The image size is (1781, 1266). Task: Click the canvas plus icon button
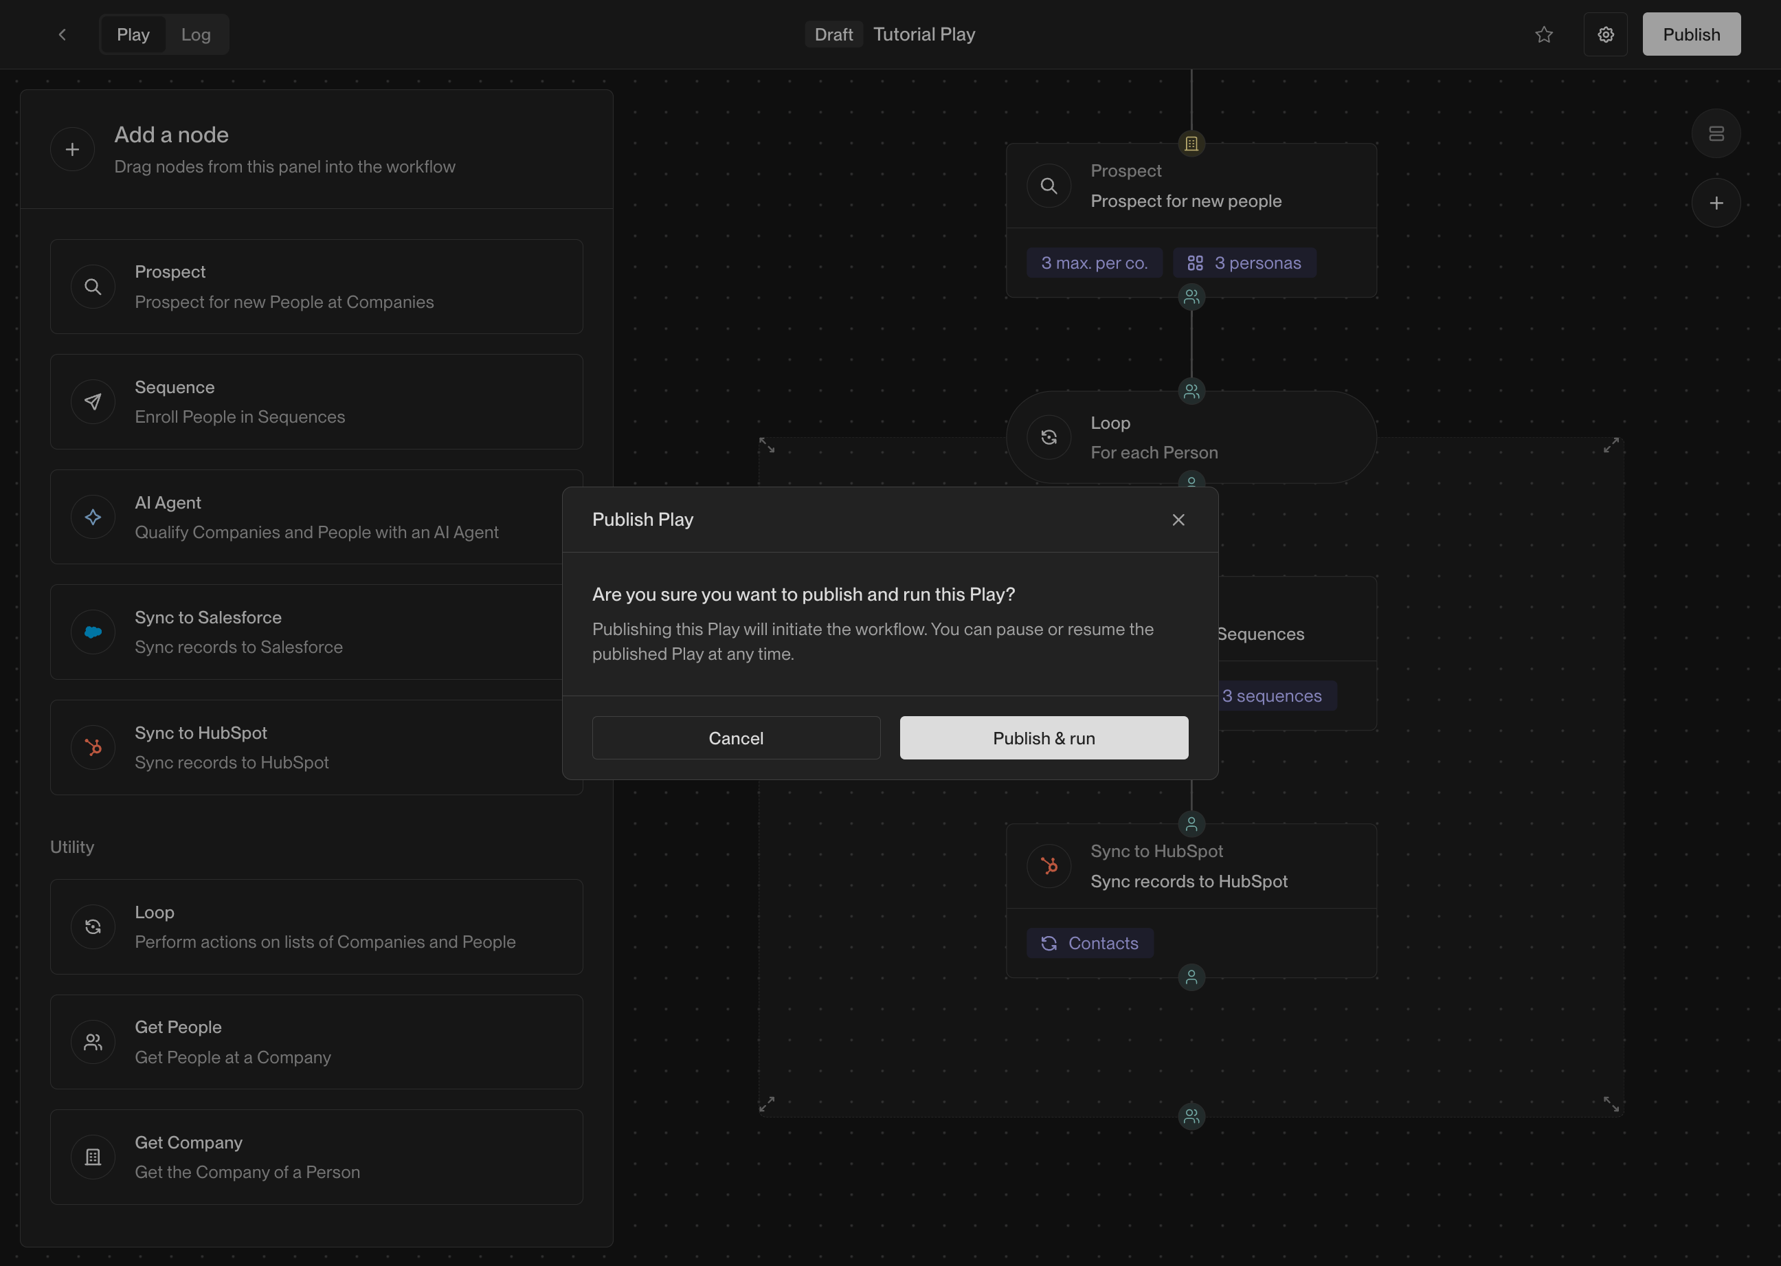click(1716, 203)
